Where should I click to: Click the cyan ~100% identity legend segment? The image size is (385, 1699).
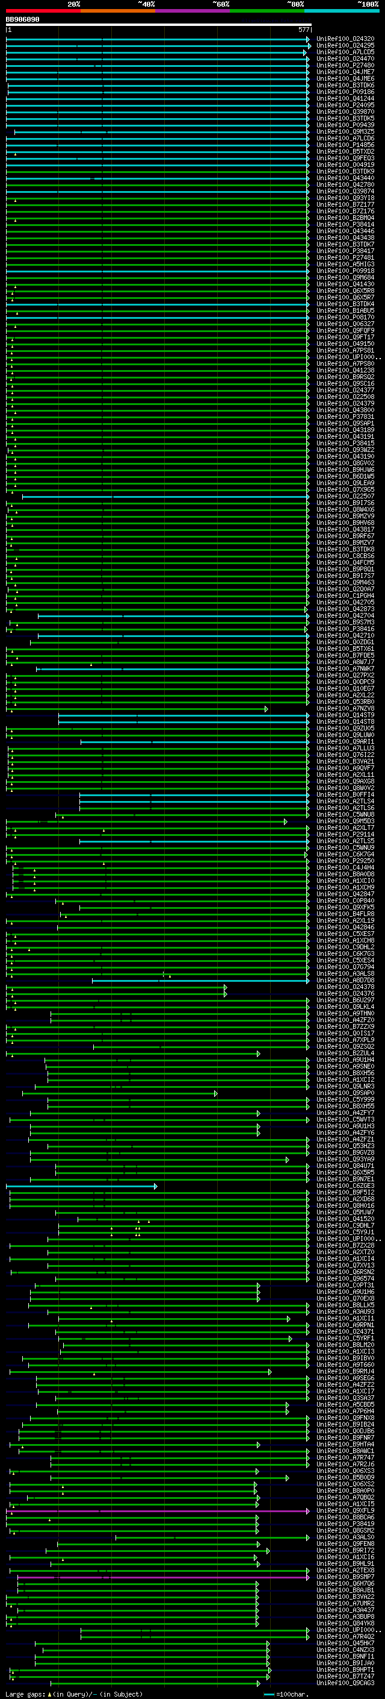[x=342, y=11]
